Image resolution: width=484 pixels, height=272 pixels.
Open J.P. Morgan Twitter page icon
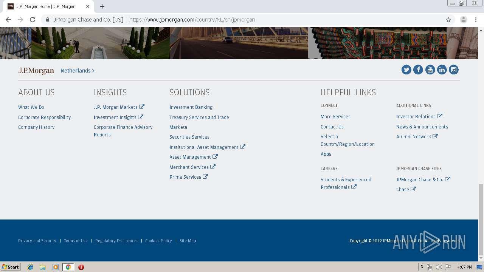point(406,70)
